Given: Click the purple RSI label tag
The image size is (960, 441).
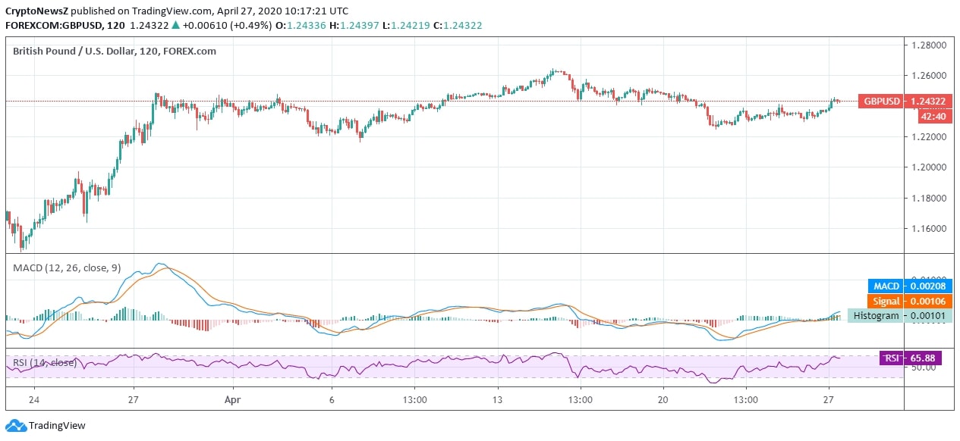Looking at the screenshot, I should [892, 358].
